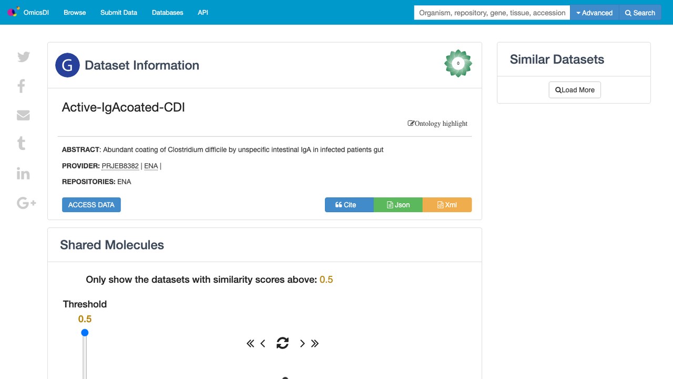Focus the search input field
The height and width of the screenshot is (379, 673).
click(492, 13)
